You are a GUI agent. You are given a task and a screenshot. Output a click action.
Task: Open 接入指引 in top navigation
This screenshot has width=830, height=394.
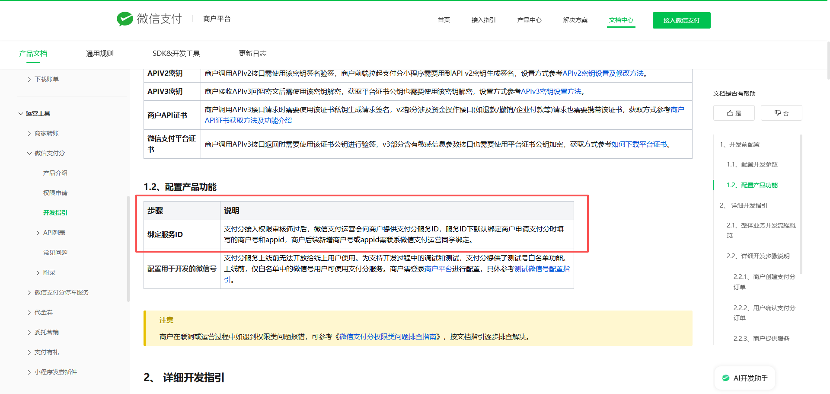click(484, 20)
